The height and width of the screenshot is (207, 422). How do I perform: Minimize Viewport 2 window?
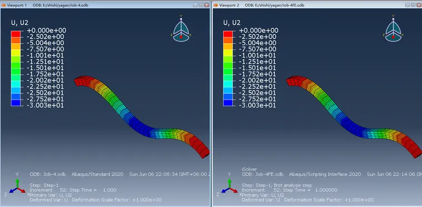[408, 5]
